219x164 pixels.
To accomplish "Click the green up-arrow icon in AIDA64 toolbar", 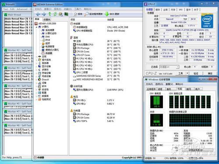I will tap(50, 14).
